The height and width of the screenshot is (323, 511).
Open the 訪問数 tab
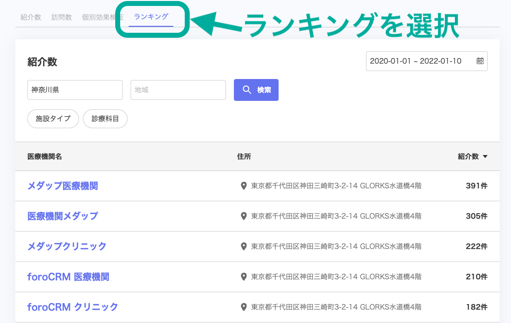62,17
